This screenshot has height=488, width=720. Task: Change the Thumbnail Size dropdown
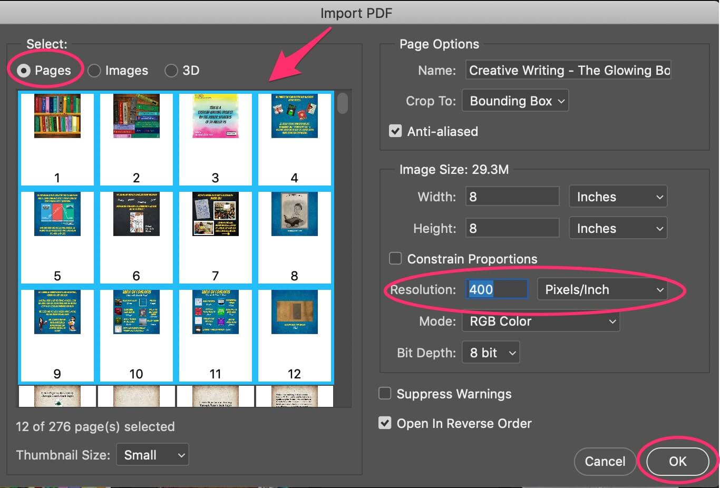[152, 454]
